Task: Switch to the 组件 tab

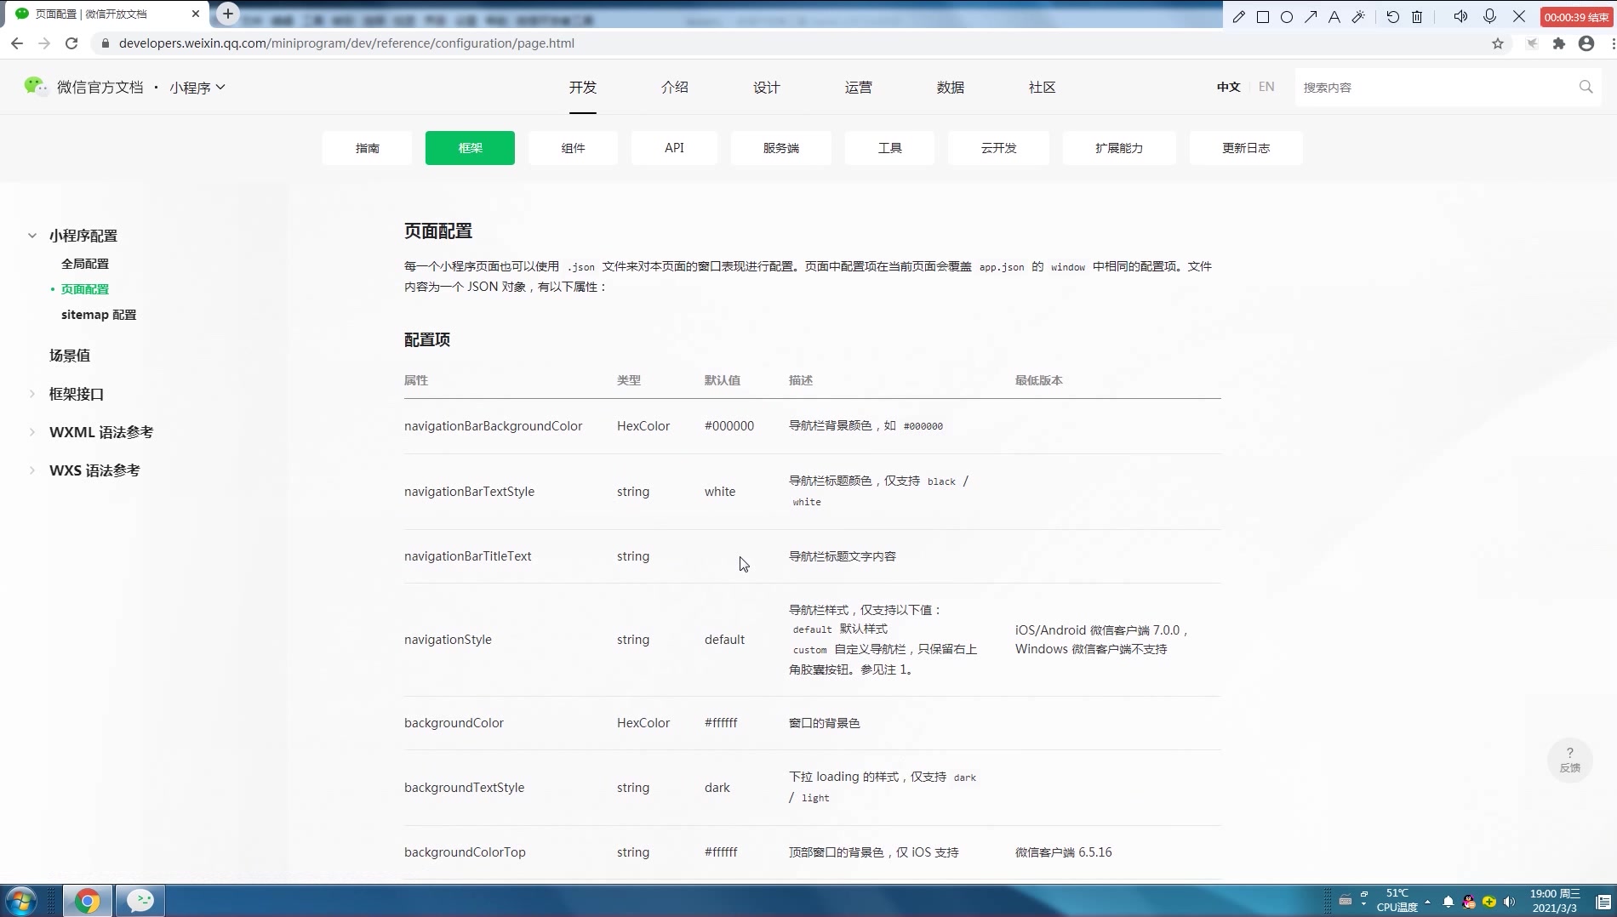Action: [573, 147]
